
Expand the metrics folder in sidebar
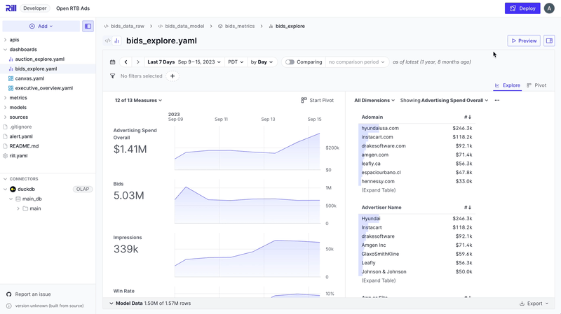point(18,98)
